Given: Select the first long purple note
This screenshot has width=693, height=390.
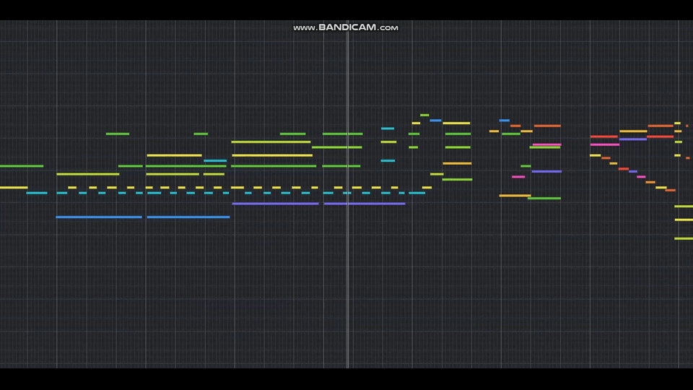Looking at the screenshot, I should coord(275,204).
